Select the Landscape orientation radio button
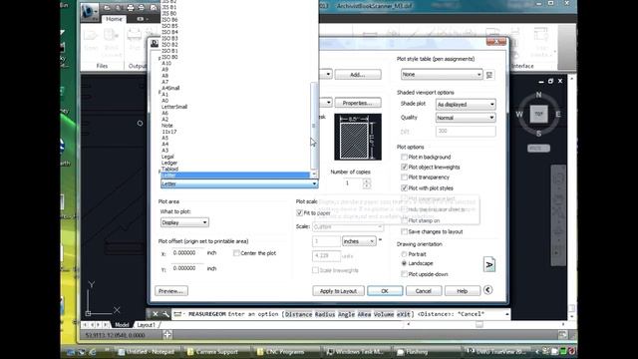Viewport: 638px width, 359px height. (x=404, y=263)
